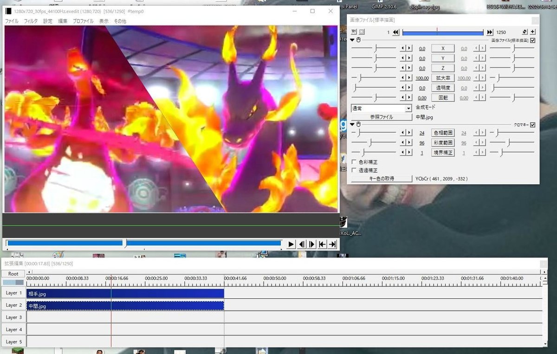Click the Root scene button
The height and width of the screenshot is (354, 557).
click(x=13, y=274)
